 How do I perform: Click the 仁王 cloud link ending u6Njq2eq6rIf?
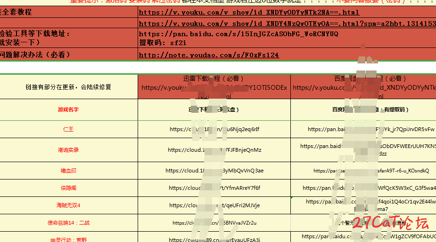point(214,129)
